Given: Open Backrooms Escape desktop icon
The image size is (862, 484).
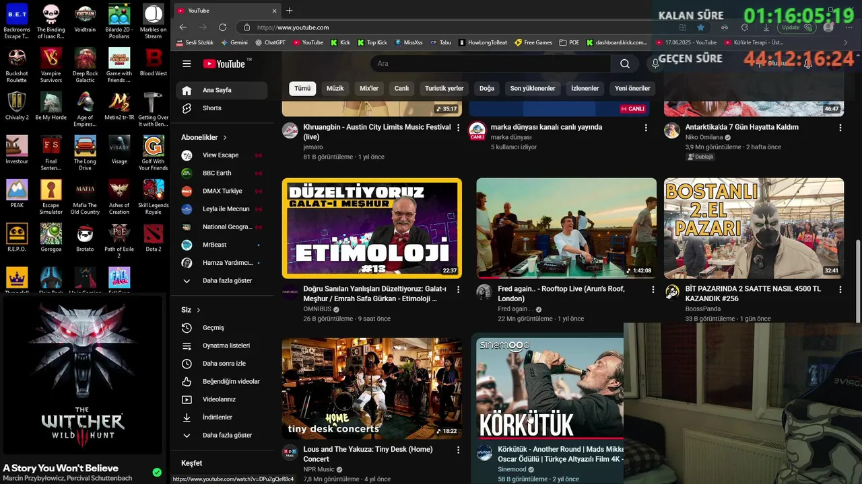Looking at the screenshot, I should coord(17,22).
